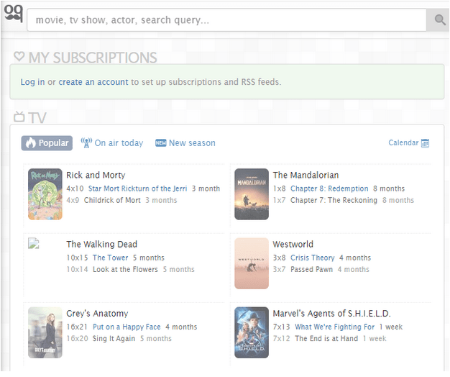Open the Westworld poster
Screen dimensions: 450x377
pyautogui.click(x=252, y=263)
